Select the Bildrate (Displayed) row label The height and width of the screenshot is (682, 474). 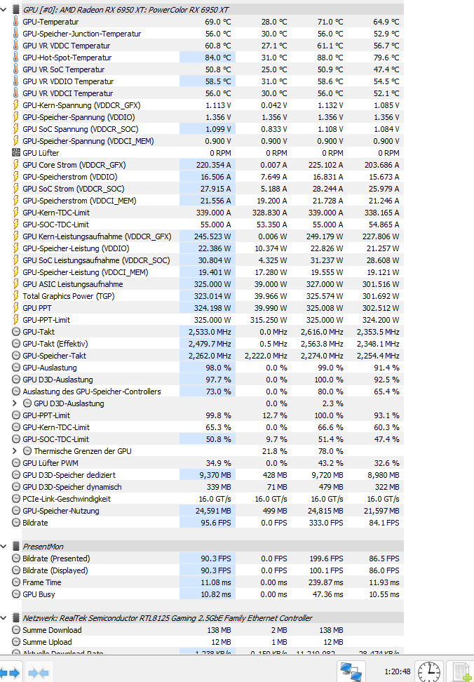pyautogui.click(x=55, y=570)
